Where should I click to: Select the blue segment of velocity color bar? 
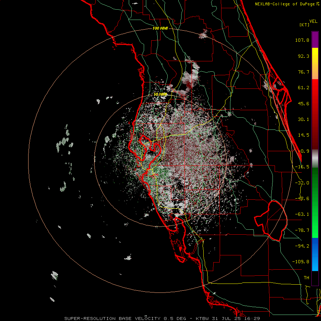(315, 254)
